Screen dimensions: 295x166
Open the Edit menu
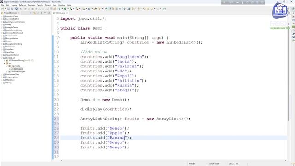(x=8, y=5)
